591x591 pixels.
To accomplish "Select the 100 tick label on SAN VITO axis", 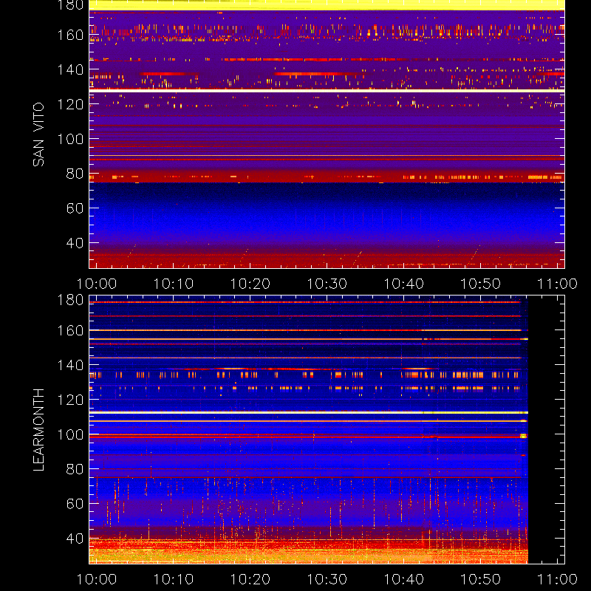I will click(70, 139).
